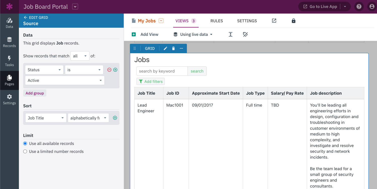Add a filter rule with green plus
377x189 pixels.
(115, 70)
